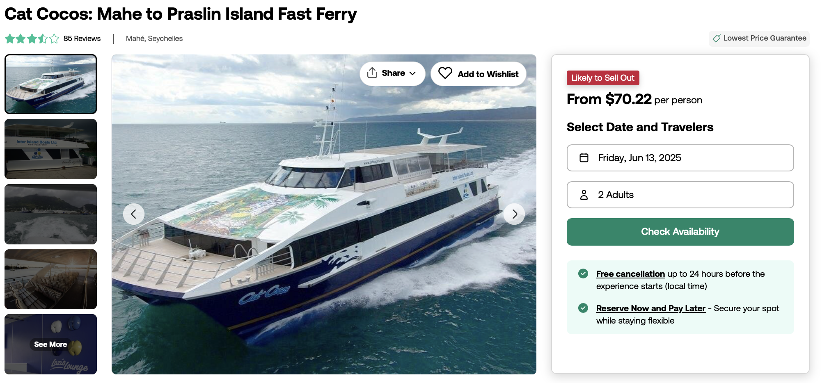The height and width of the screenshot is (383, 829).
Task: Open the Free cancellation link
Action: [630, 274]
